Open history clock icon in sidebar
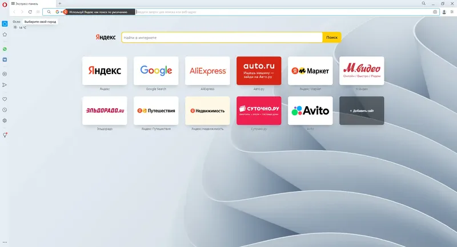The height and width of the screenshot is (247, 457). pos(5,110)
